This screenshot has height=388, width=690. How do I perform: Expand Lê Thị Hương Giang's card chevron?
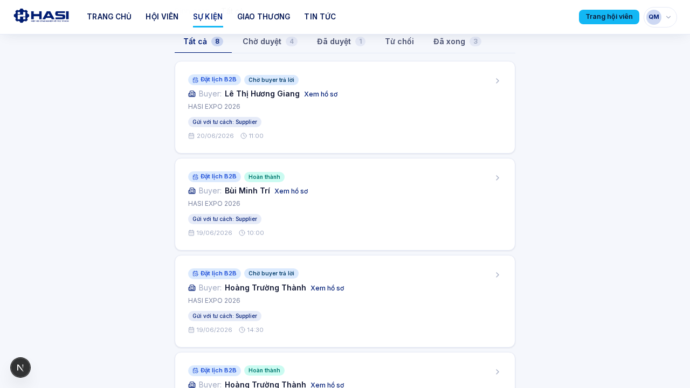(498, 81)
